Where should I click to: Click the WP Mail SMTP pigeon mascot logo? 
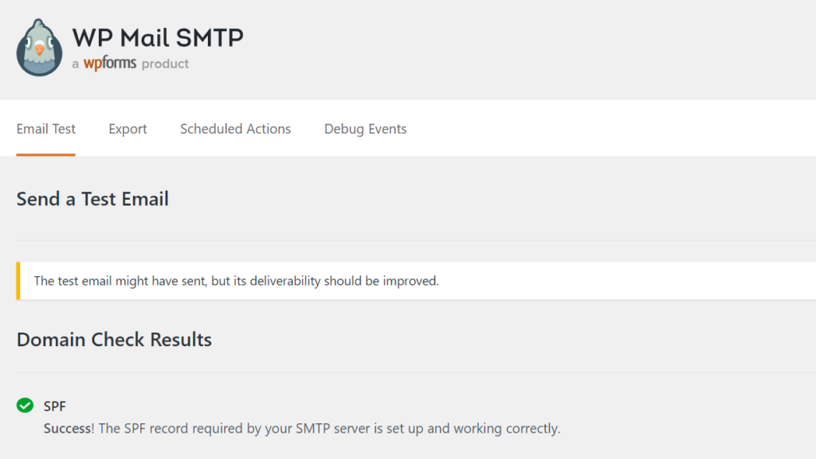tap(39, 46)
